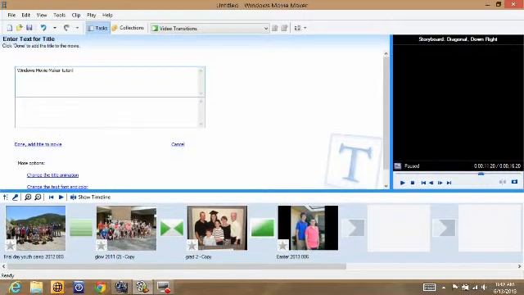Screen dimensions: 524x295
Task: Zoom in on the storyboard
Action: pos(28,197)
